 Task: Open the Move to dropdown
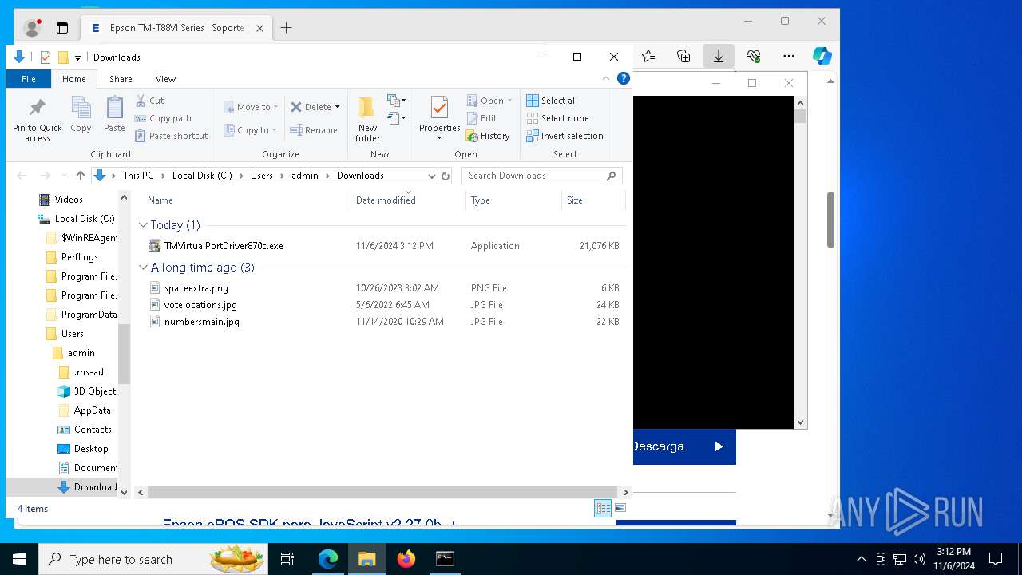251,107
